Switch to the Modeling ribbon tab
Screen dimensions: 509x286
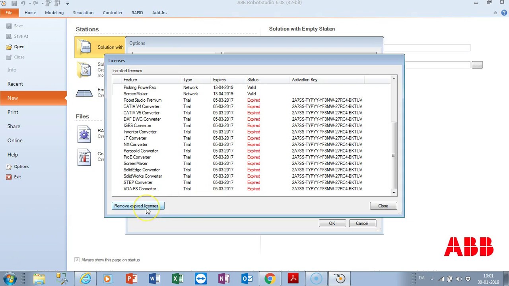(x=54, y=13)
